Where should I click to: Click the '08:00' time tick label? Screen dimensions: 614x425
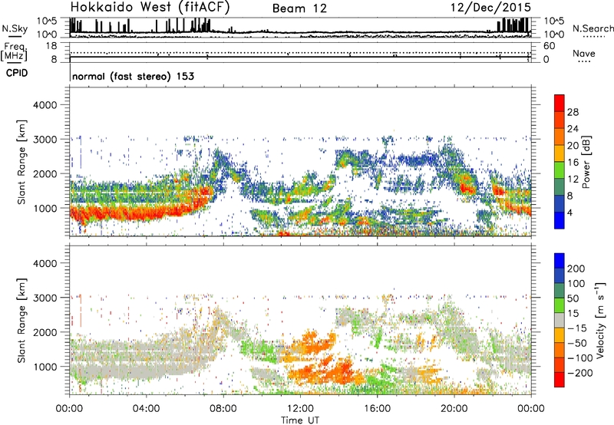(223, 409)
